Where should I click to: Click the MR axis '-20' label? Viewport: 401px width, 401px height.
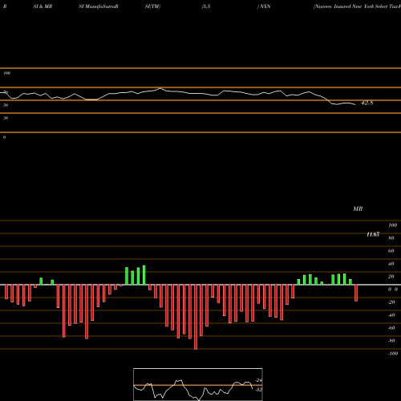coord(391,302)
